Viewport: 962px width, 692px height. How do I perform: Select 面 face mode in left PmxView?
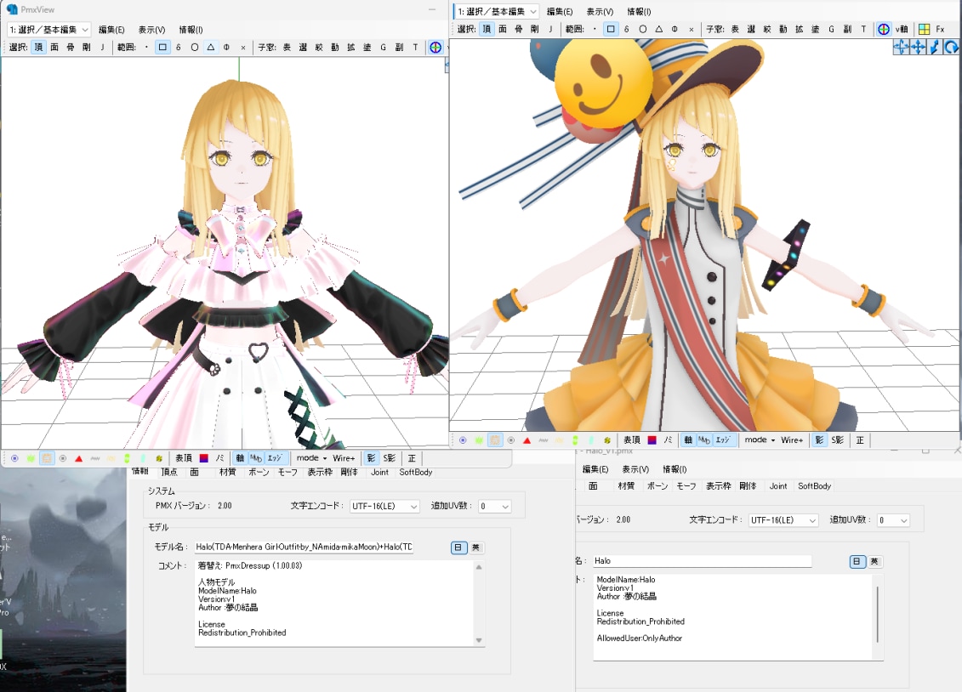[x=54, y=48]
